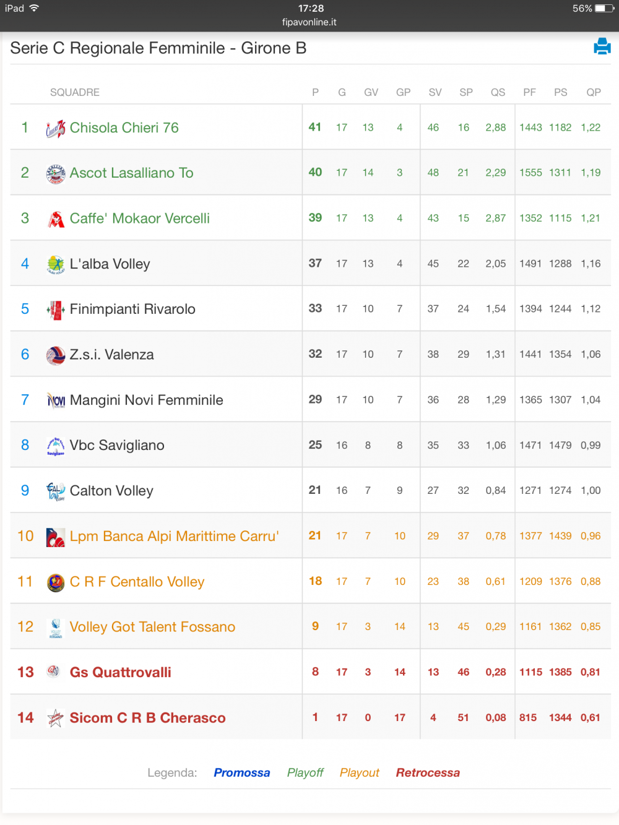Select the Caffe' Mokaor Vercelli logo
This screenshot has height=825, width=619.
pos(56,218)
